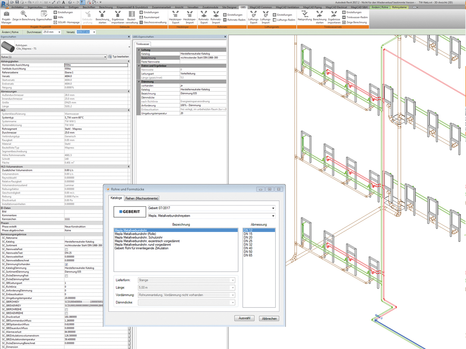Open the Site Designer ribbon tab

[x=229, y=7]
